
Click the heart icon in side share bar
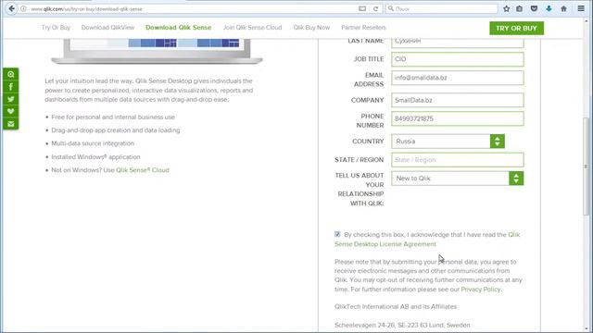point(10,111)
